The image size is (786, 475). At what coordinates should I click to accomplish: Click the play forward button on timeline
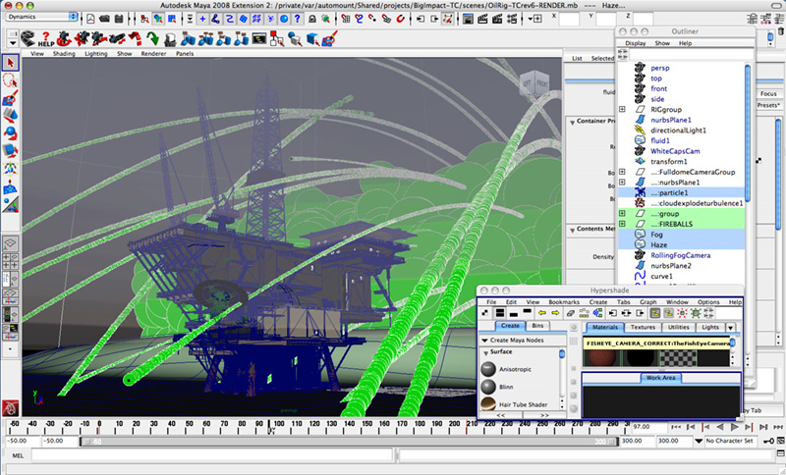coord(734,427)
